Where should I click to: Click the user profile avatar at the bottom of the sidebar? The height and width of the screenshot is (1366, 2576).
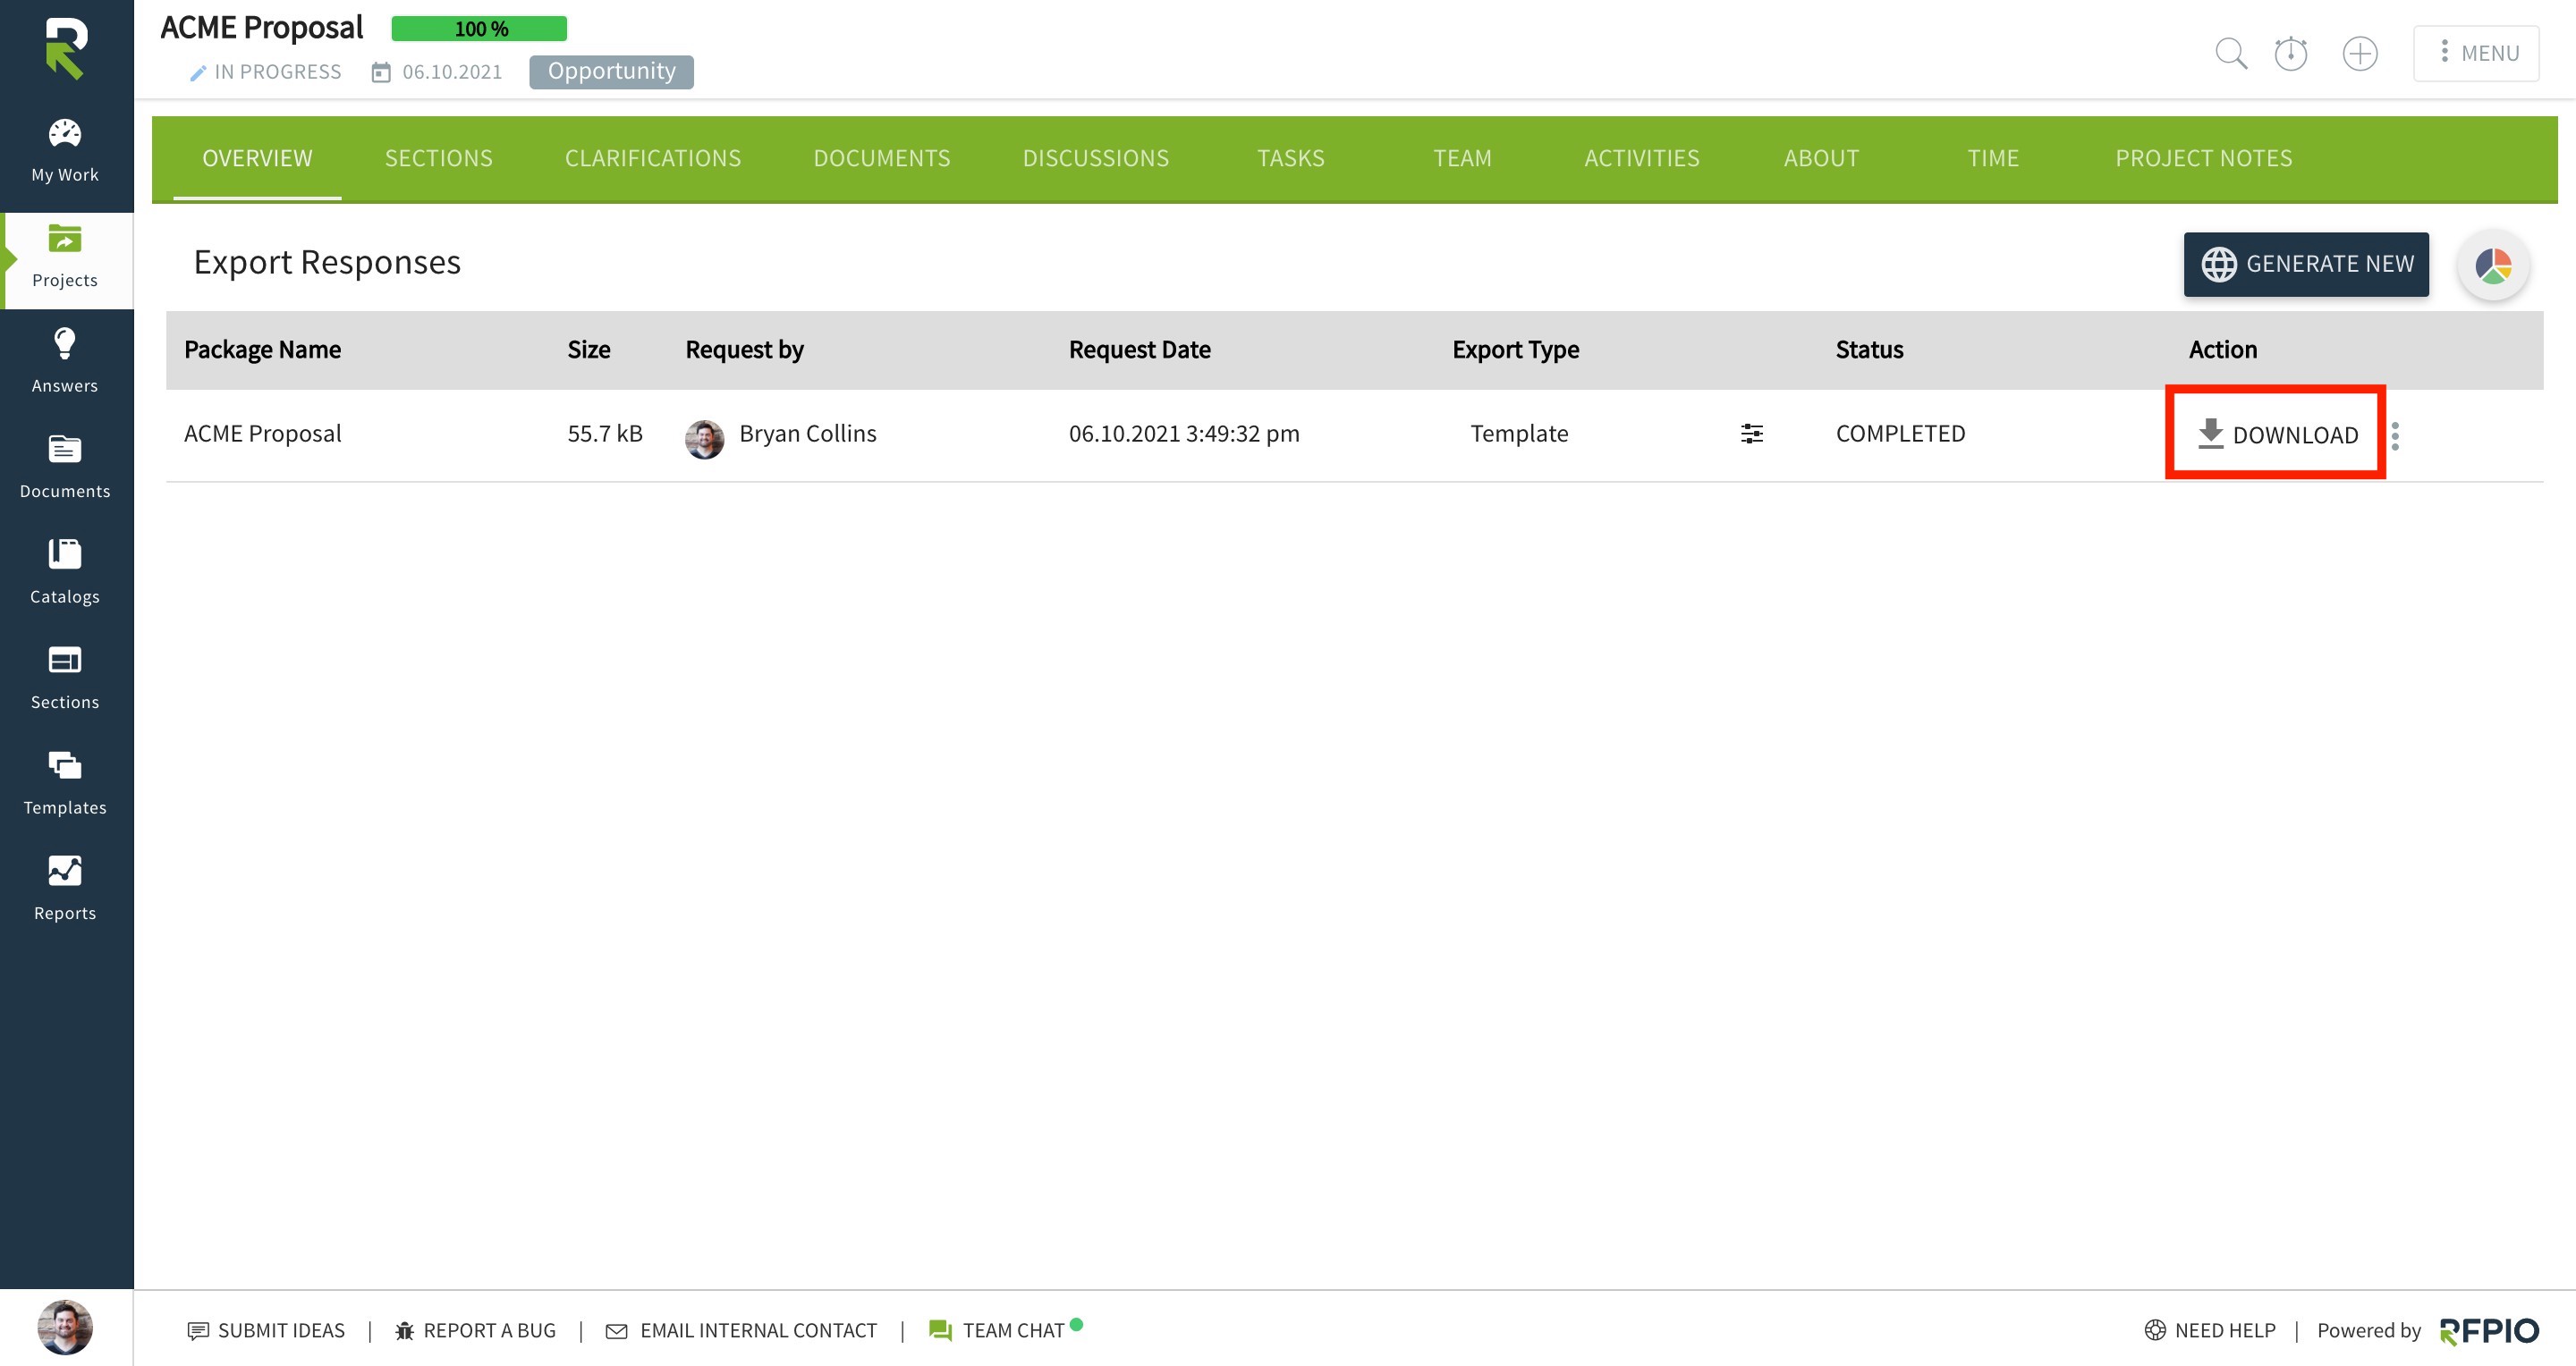(x=65, y=1327)
